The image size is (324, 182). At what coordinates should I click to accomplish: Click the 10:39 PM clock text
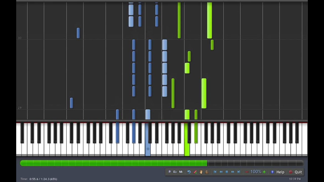[295, 179]
